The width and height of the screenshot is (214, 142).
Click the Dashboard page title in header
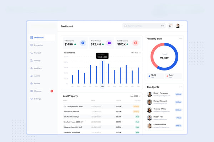click(67, 26)
